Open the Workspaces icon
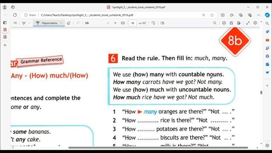The height and width of the screenshot is (153, 272). coord(13,7)
